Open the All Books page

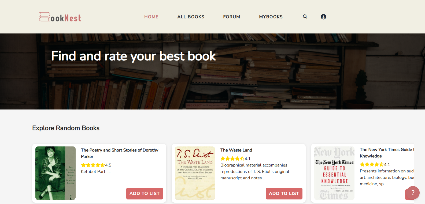[x=191, y=17]
